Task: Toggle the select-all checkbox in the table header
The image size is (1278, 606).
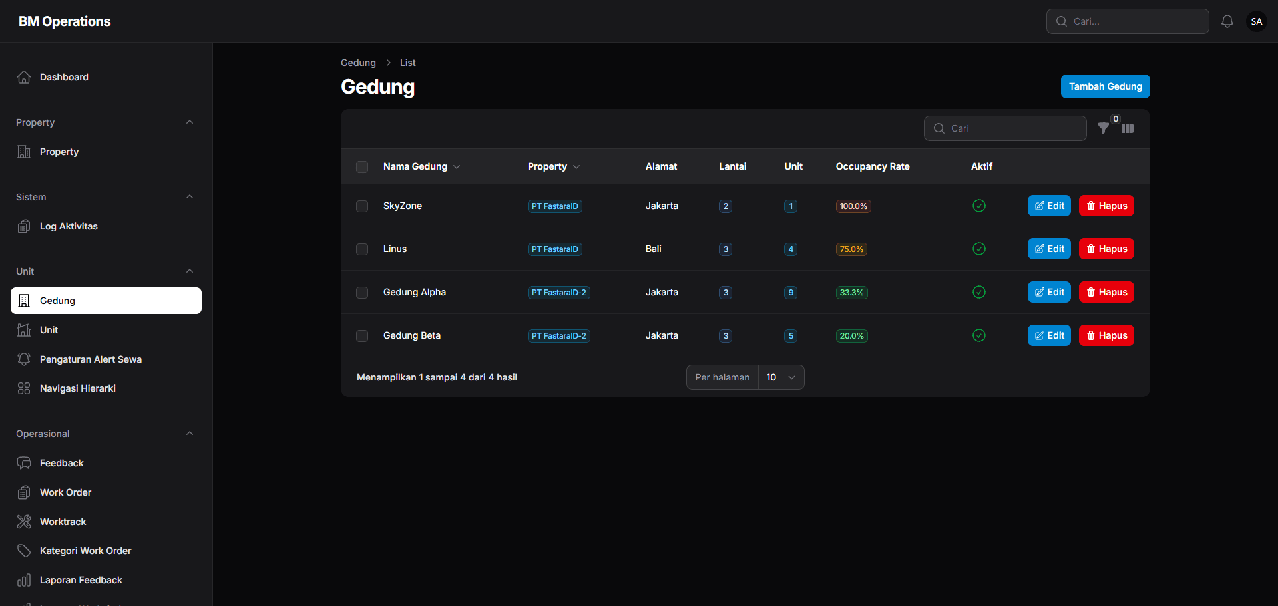Action: pos(362,167)
